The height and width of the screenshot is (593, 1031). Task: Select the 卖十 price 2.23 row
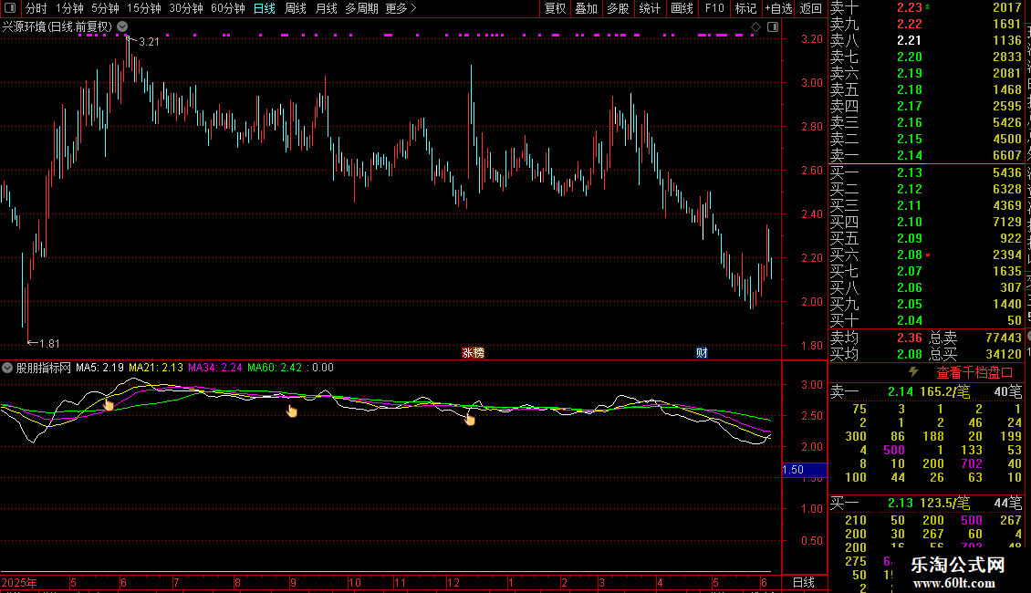[x=926, y=7]
